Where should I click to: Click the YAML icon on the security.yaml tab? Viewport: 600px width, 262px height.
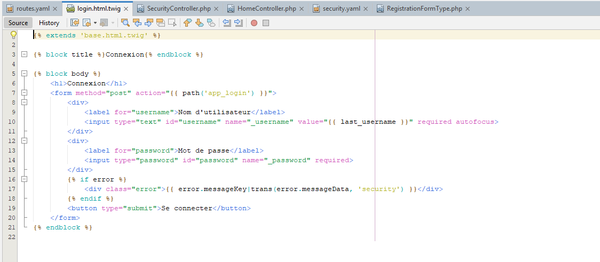click(316, 9)
